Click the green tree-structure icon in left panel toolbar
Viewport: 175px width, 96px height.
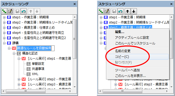(x=4, y=11)
